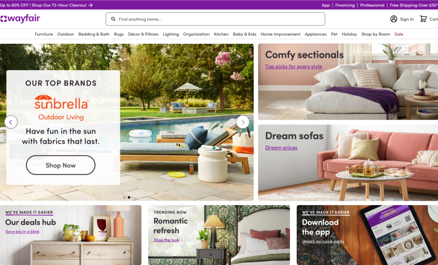This screenshot has height=265, width=438.
Task: Click Save big in a blink link
Action: tap(22, 232)
